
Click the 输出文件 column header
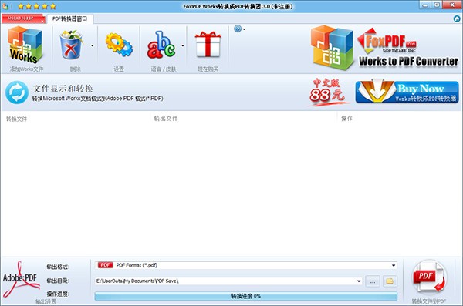pos(166,119)
